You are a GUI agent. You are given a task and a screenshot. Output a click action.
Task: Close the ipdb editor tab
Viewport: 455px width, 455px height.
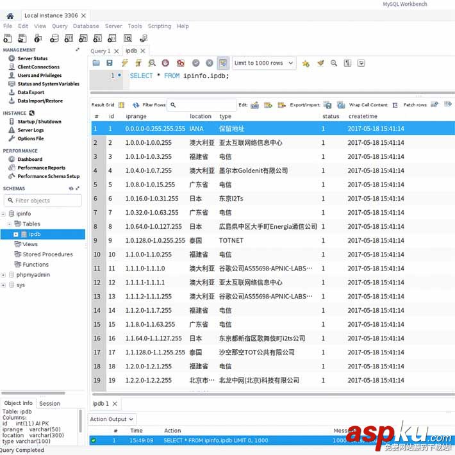143,51
